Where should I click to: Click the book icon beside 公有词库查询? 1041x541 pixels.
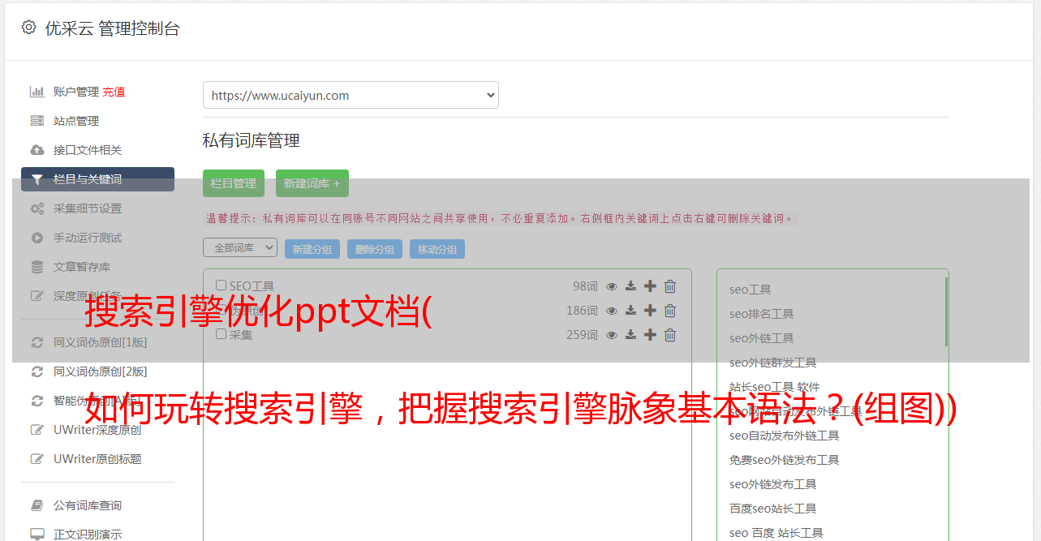tap(37, 505)
